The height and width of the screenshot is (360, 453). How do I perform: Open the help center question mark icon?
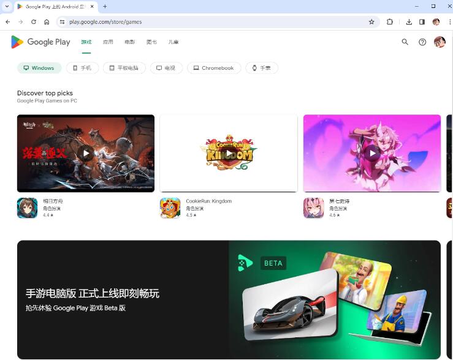(422, 42)
